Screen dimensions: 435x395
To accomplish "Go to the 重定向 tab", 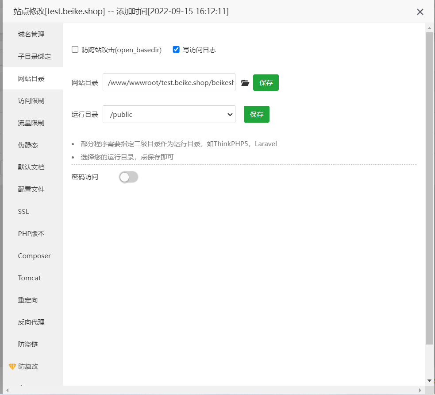I will point(33,300).
